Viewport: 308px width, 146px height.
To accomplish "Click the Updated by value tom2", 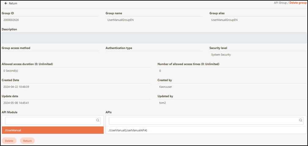I will coord(163,103).
